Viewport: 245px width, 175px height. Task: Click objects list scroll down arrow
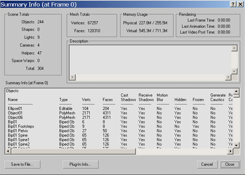236,145
